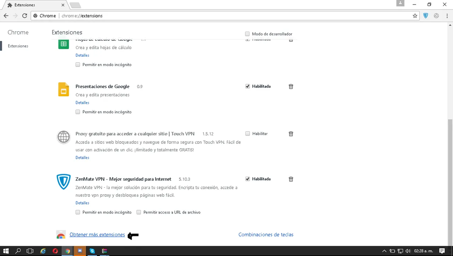Screen dimensions: 453x256
Task: Click the ZenMate shield icon in Chrome toolbar
Action: (426, 16)
